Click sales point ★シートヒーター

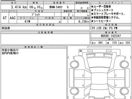[101, 21]
